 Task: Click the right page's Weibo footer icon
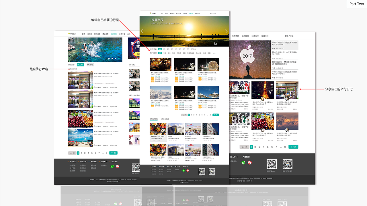[250, 163]
